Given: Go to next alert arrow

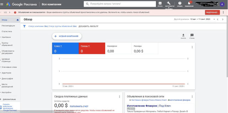Looking at the screenshot, I should [x=10, y=12].
